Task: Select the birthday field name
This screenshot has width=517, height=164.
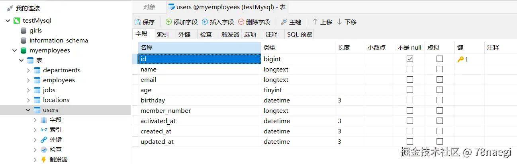Action: (153, 100)
